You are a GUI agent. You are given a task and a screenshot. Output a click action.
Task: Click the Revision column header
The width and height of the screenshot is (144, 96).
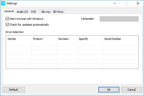coord(67,39)
